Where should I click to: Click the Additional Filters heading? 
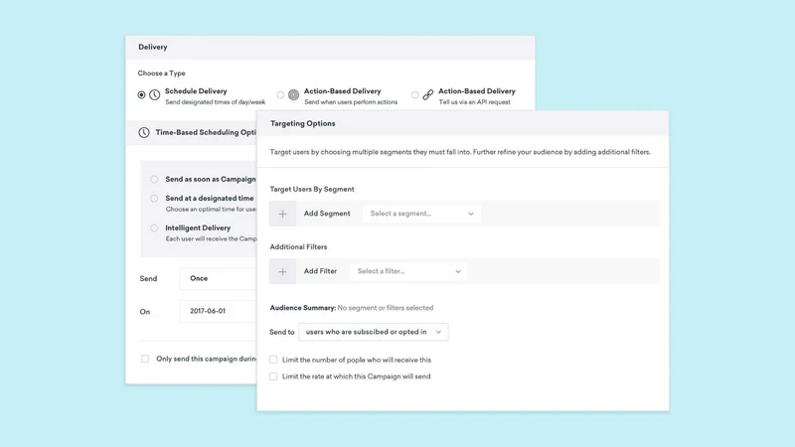click(x=298, y=247)
